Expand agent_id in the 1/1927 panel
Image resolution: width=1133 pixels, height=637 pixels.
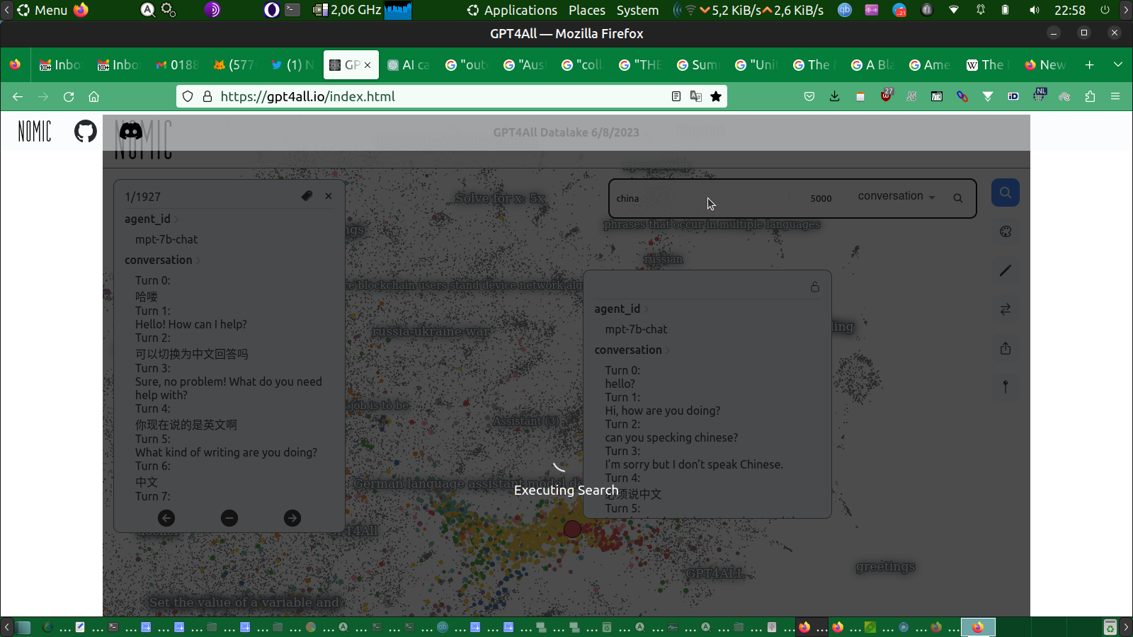tap(151, 219)
